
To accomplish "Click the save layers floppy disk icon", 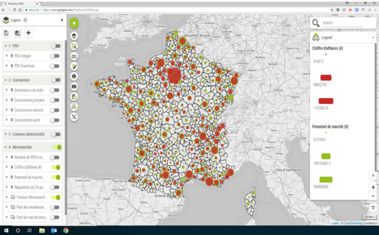I will point(7,33).
